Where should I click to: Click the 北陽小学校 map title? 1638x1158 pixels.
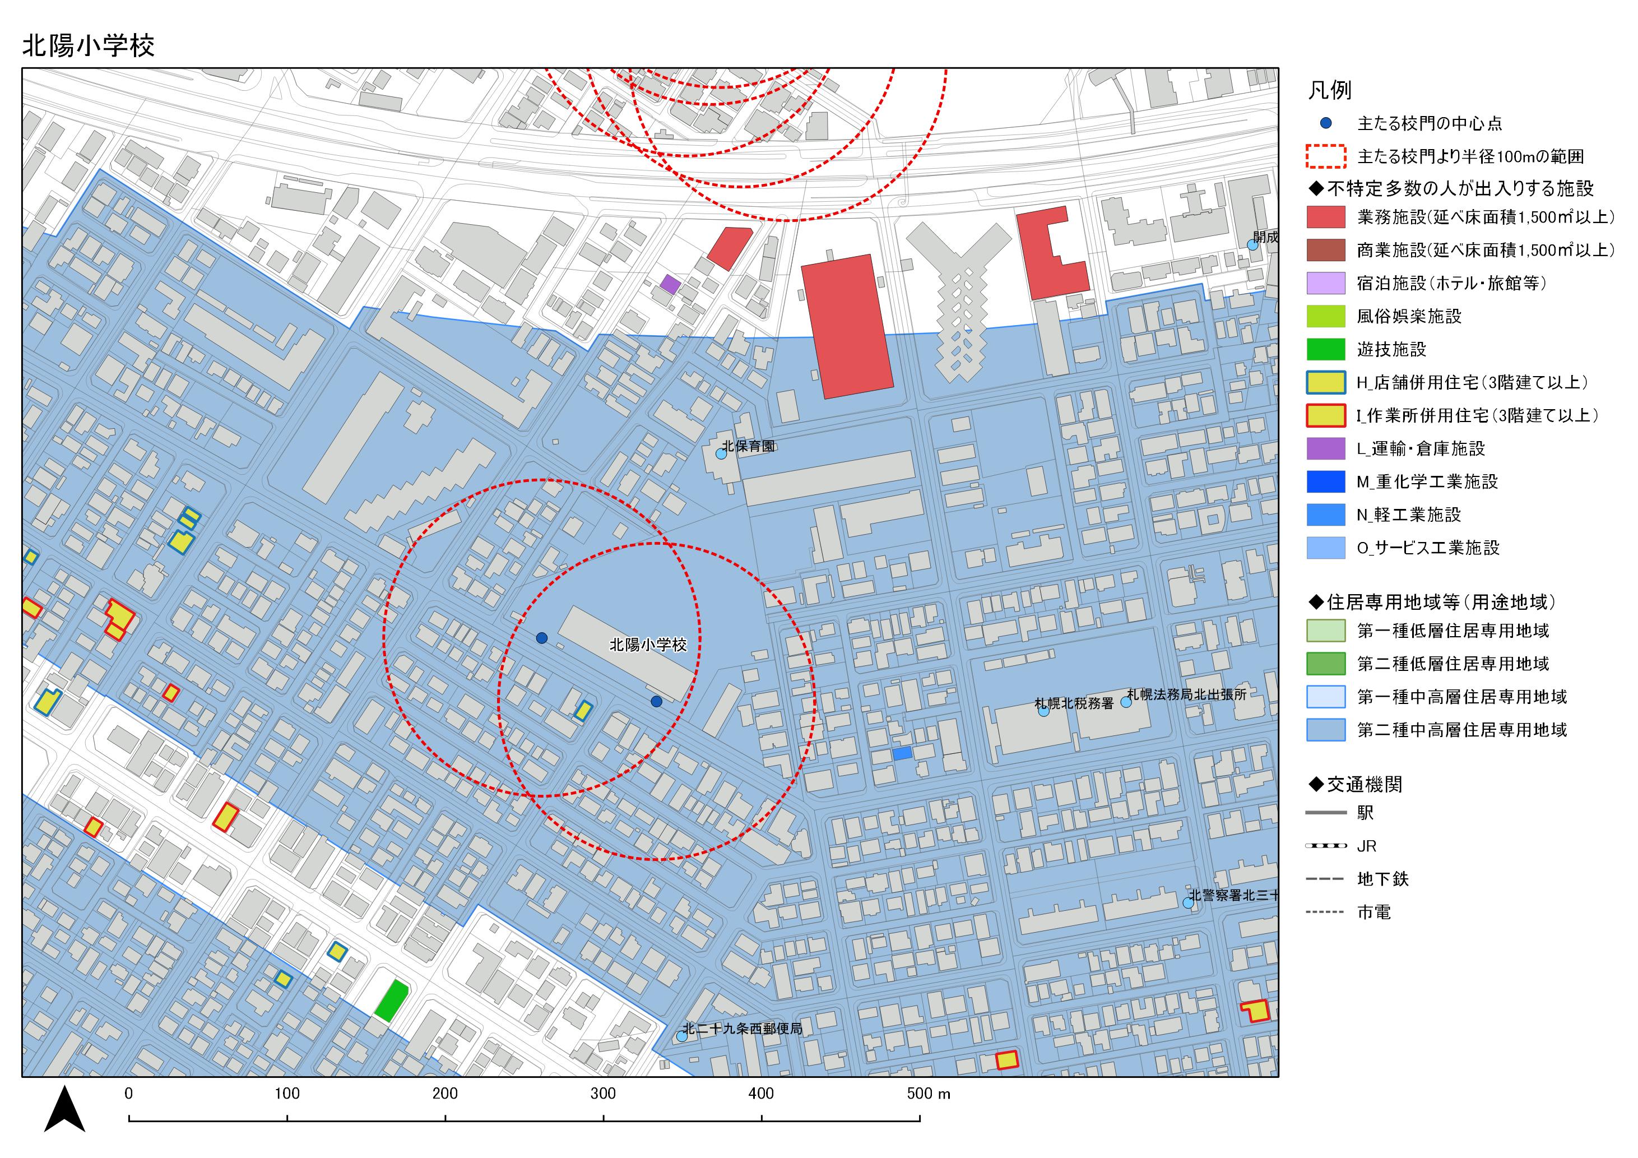point(89,45)
